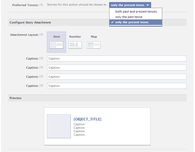Select 'only the present tense' option

136,22
